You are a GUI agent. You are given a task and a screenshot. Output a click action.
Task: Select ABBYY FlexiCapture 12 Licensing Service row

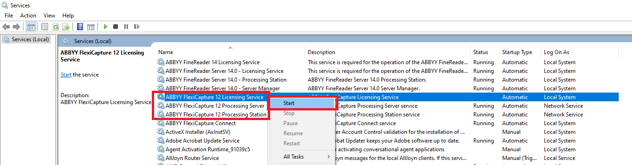(214, 97)
